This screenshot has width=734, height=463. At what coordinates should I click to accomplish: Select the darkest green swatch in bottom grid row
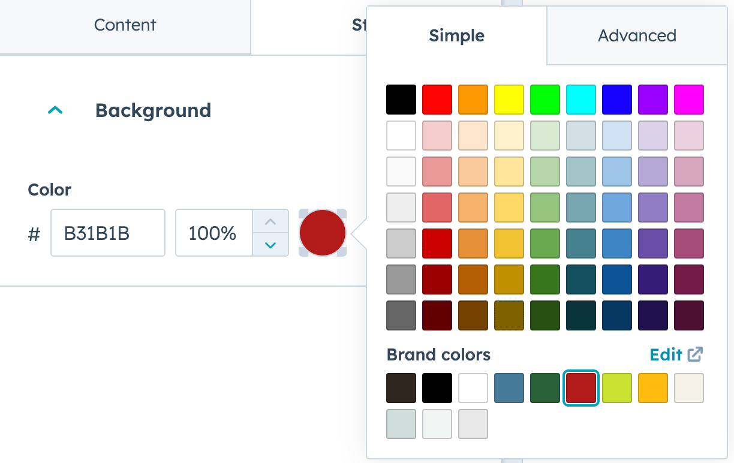click(x=545, y=315)
